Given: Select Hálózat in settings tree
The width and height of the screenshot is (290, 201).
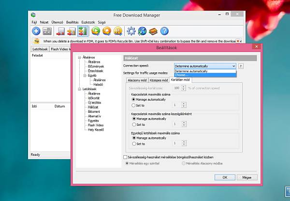Looking at the screenshot, I should (x=93, y=107).
